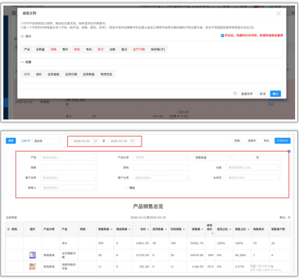This screenshot has height=278, width=299.
Task: Click the 重置排序 button
Action: [247, 94]
